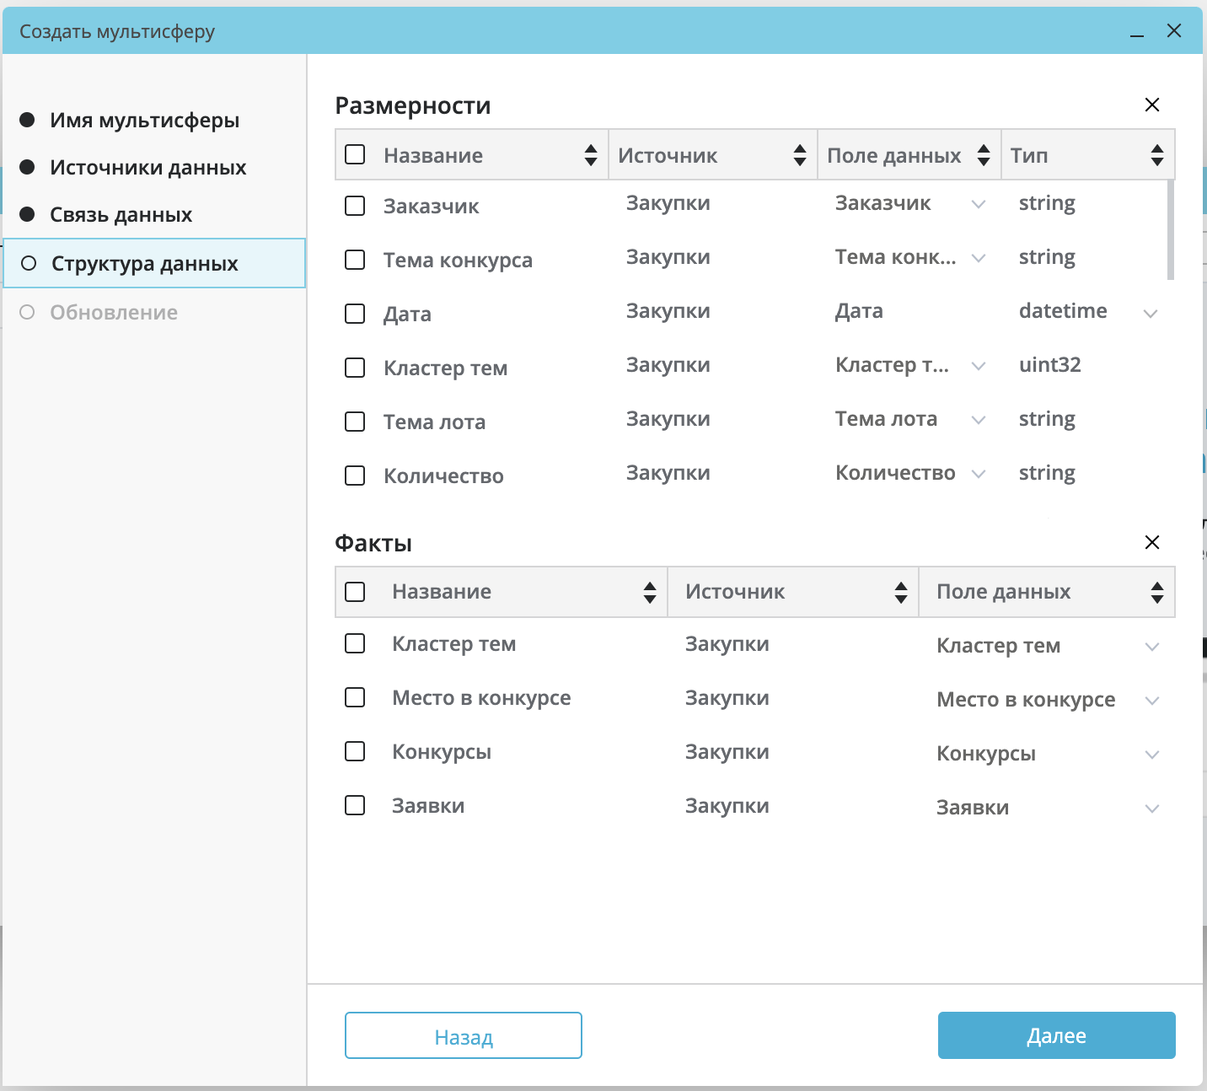Open data field dropdown for Тема лота
Viewport: 1207px width, 1091px height.
[x=978, y=420]
